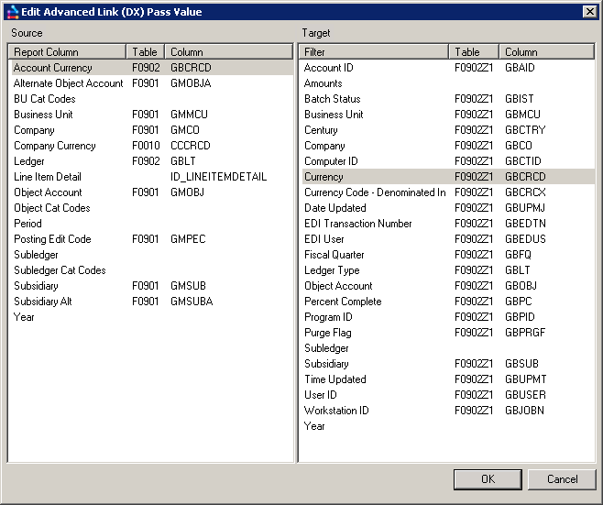Choose Account ID target filter
This screenshot has height=505, width=603.
tap(328, 68)
